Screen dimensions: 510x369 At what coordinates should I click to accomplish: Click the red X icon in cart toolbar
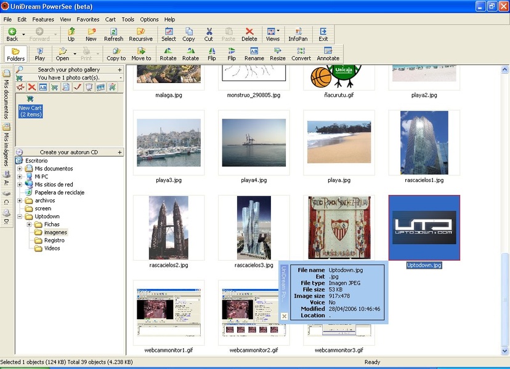point(31,87)
